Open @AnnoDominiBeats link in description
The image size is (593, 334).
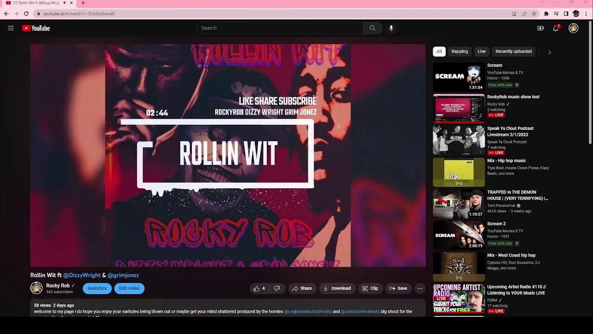[x=360, y=312]
